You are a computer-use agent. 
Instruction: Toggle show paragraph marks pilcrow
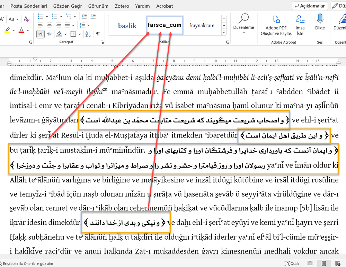coord(98,34)
